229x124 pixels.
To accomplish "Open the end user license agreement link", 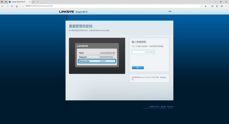I will pos(155,107).
